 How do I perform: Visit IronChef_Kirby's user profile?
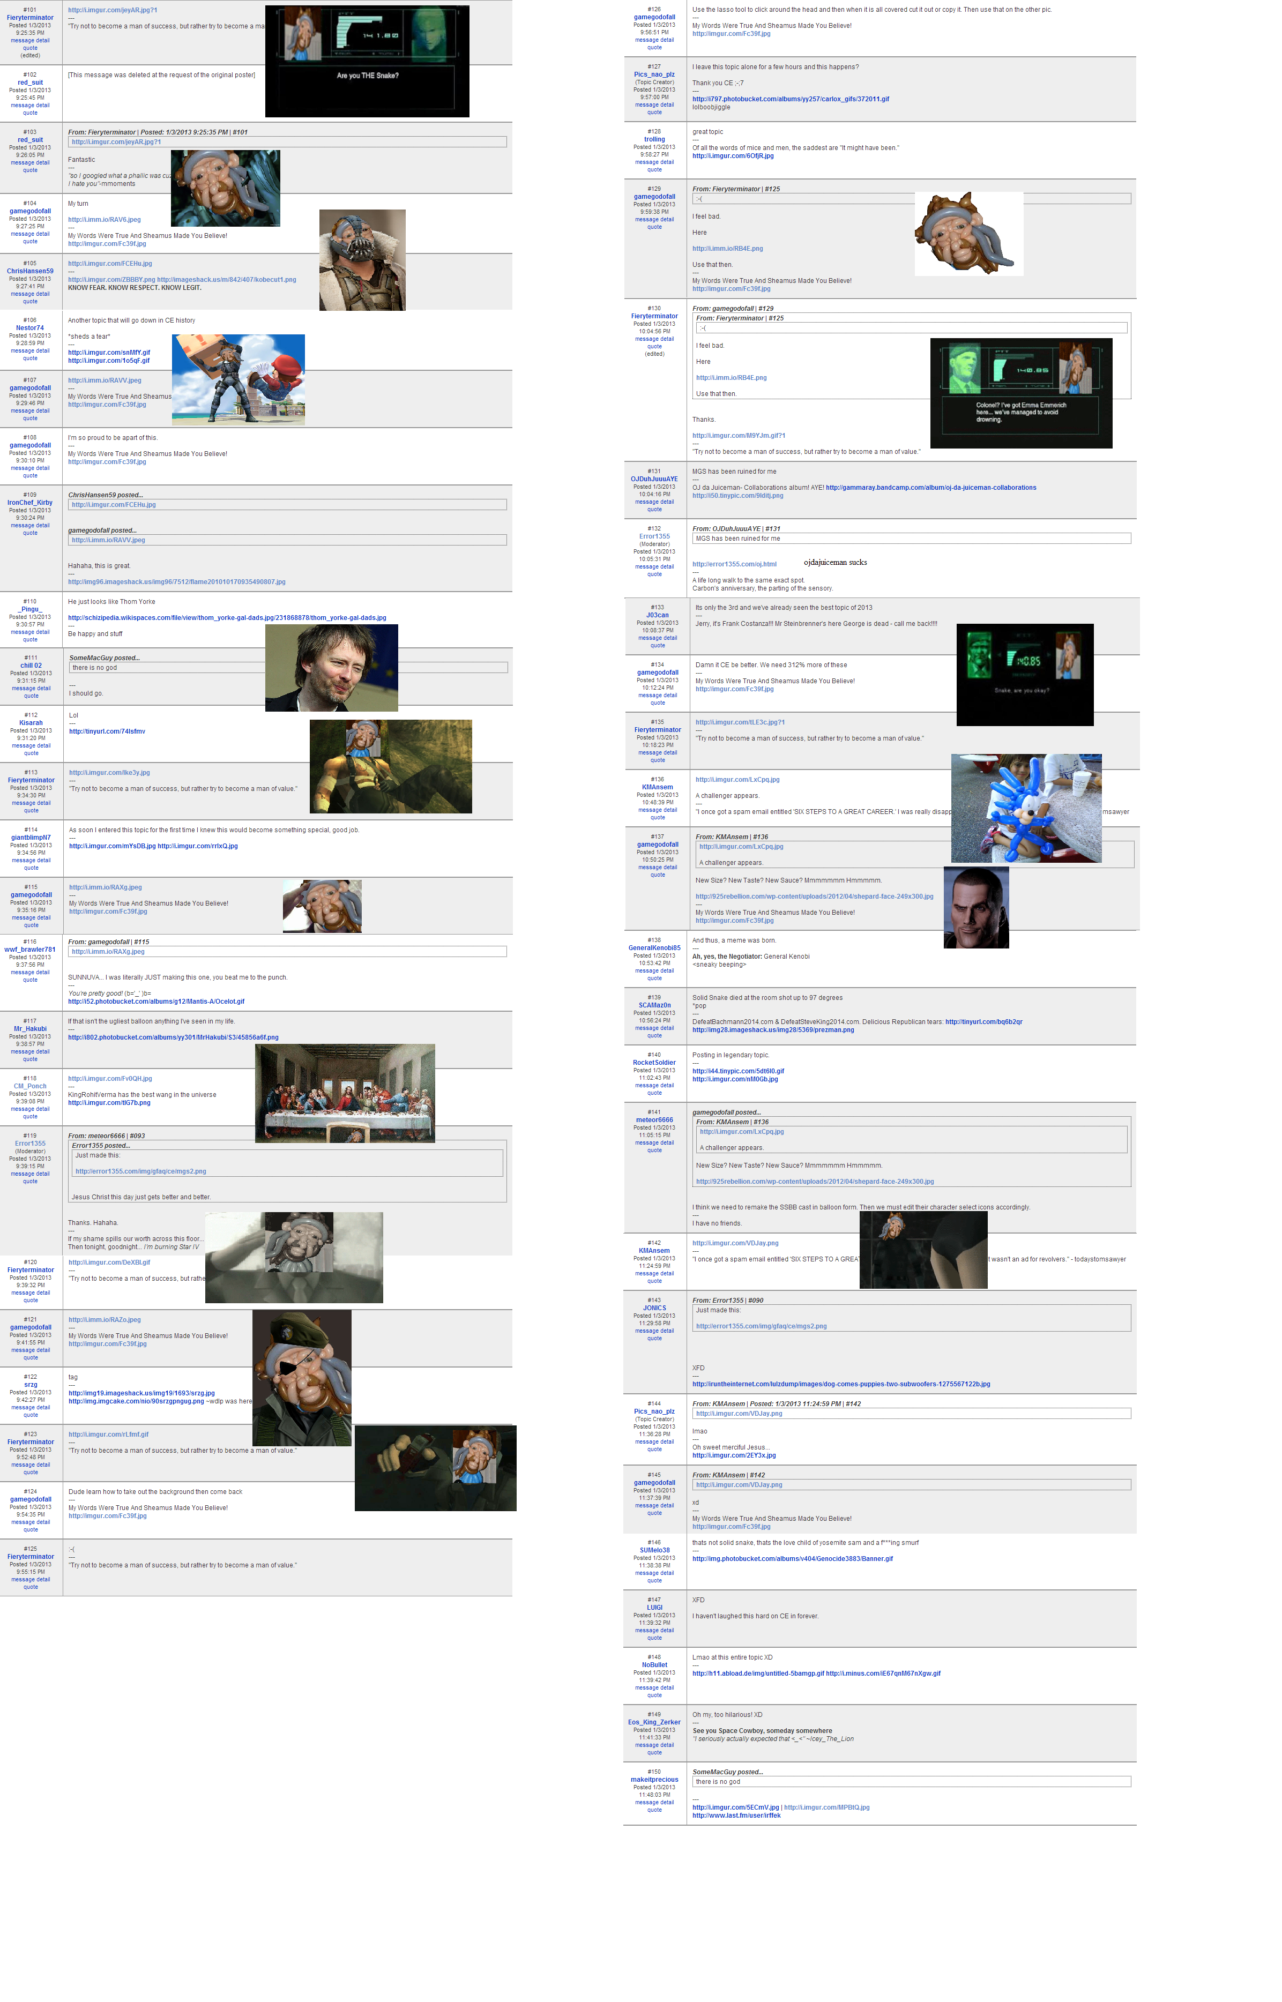(x=30, y=503)
